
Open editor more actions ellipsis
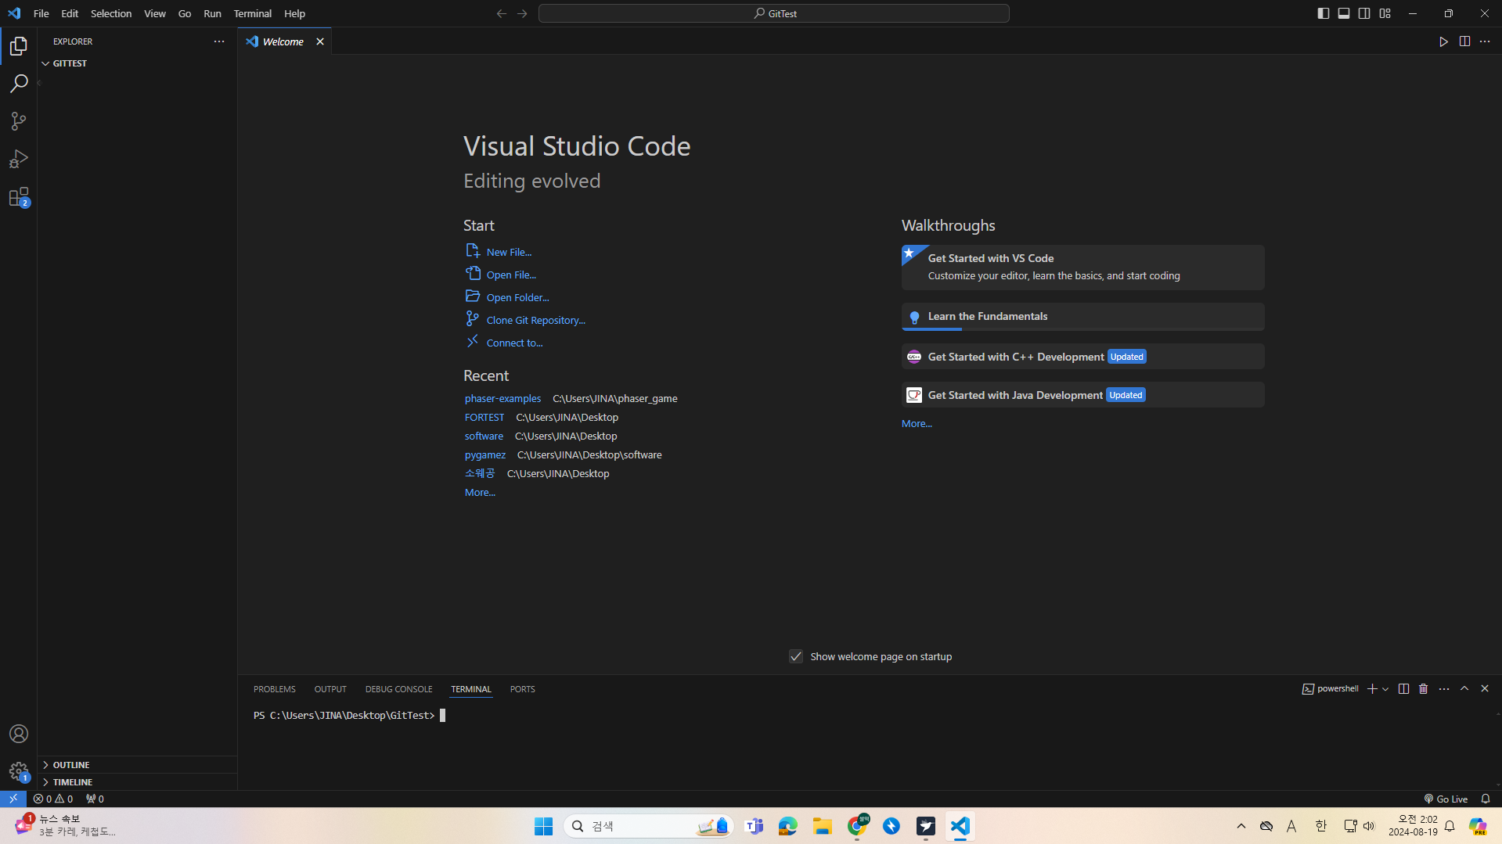coord(1485,41)
